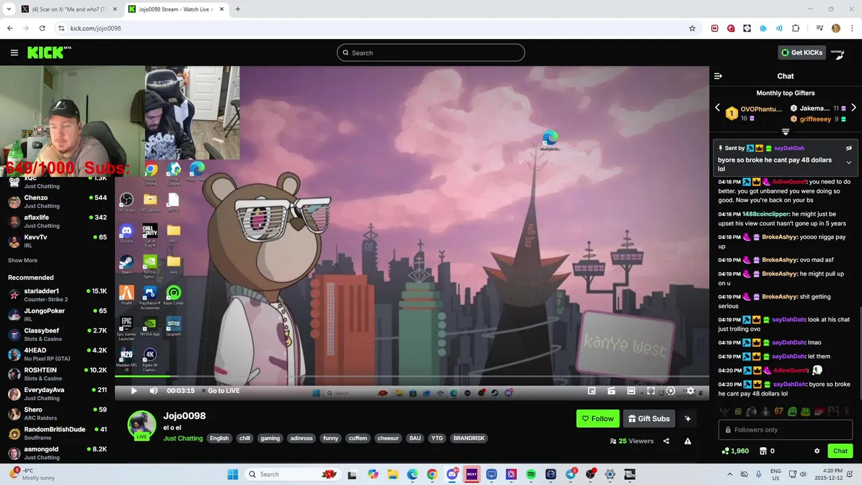Viewport: 862px width, 485px height.
Task: Show hidden system tray icons
Action: 729,474
